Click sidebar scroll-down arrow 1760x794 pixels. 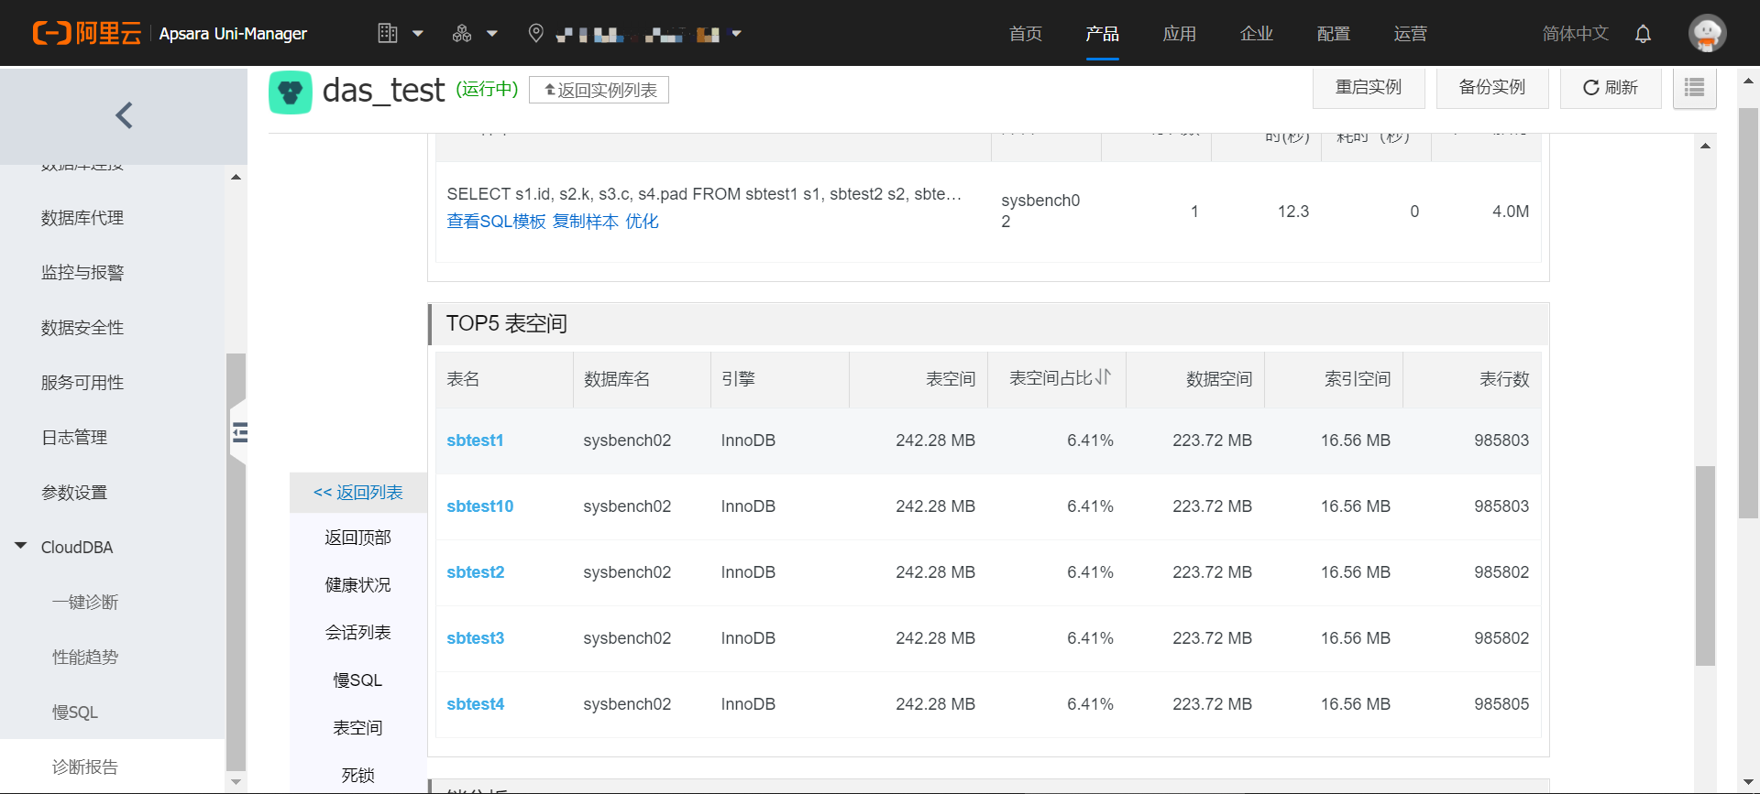click(236, 781)
